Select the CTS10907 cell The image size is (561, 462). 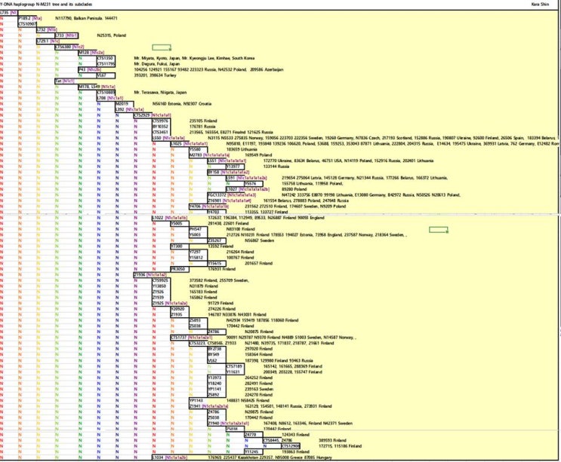[27, 24]
